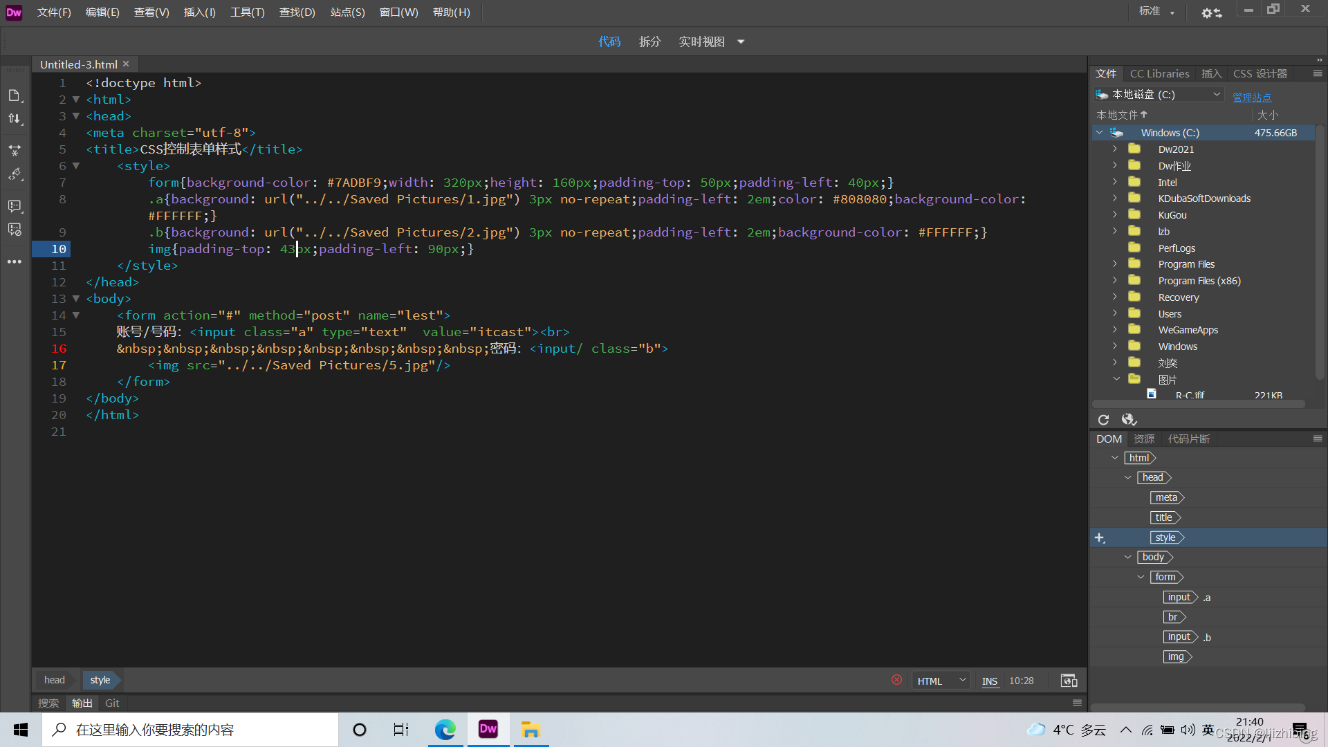Switch to the CSS 设计器 tab
This screenshot has width=1328, height=747.
point(1260,74)
